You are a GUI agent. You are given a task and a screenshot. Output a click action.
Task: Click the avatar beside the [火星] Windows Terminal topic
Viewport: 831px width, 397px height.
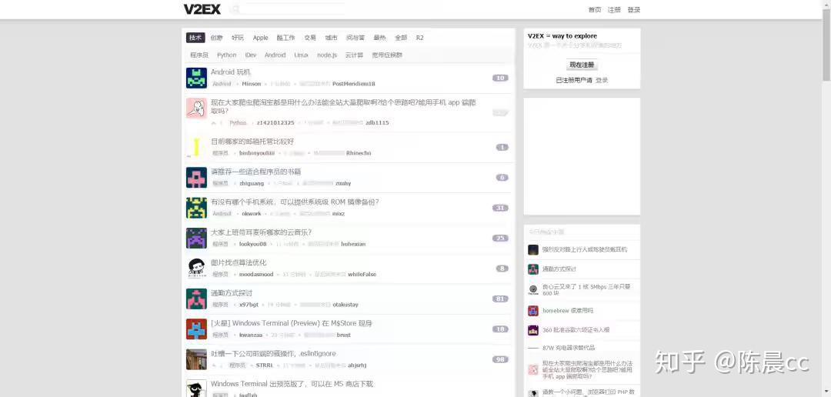[x=197, y=329]
